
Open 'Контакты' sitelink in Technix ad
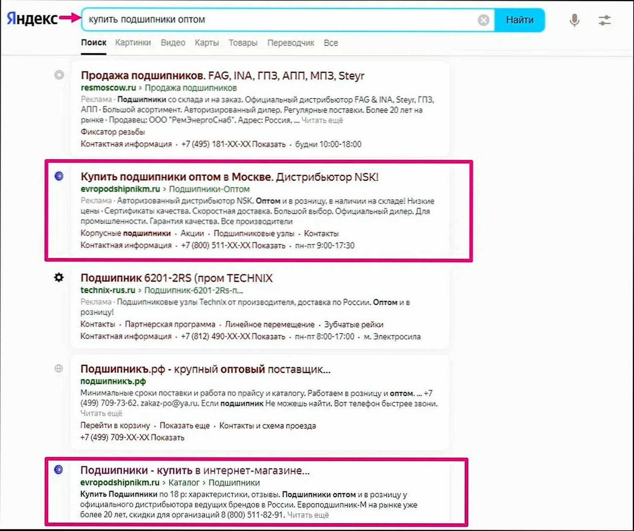point(98,324)
